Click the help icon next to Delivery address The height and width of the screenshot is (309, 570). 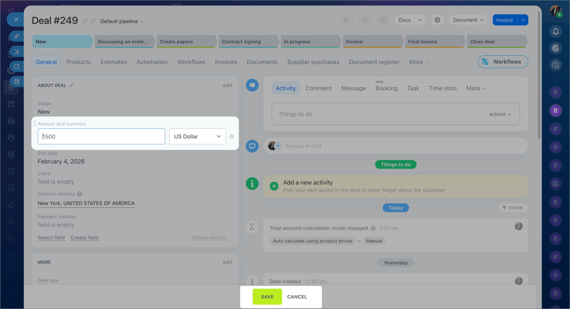pos(79,194)
